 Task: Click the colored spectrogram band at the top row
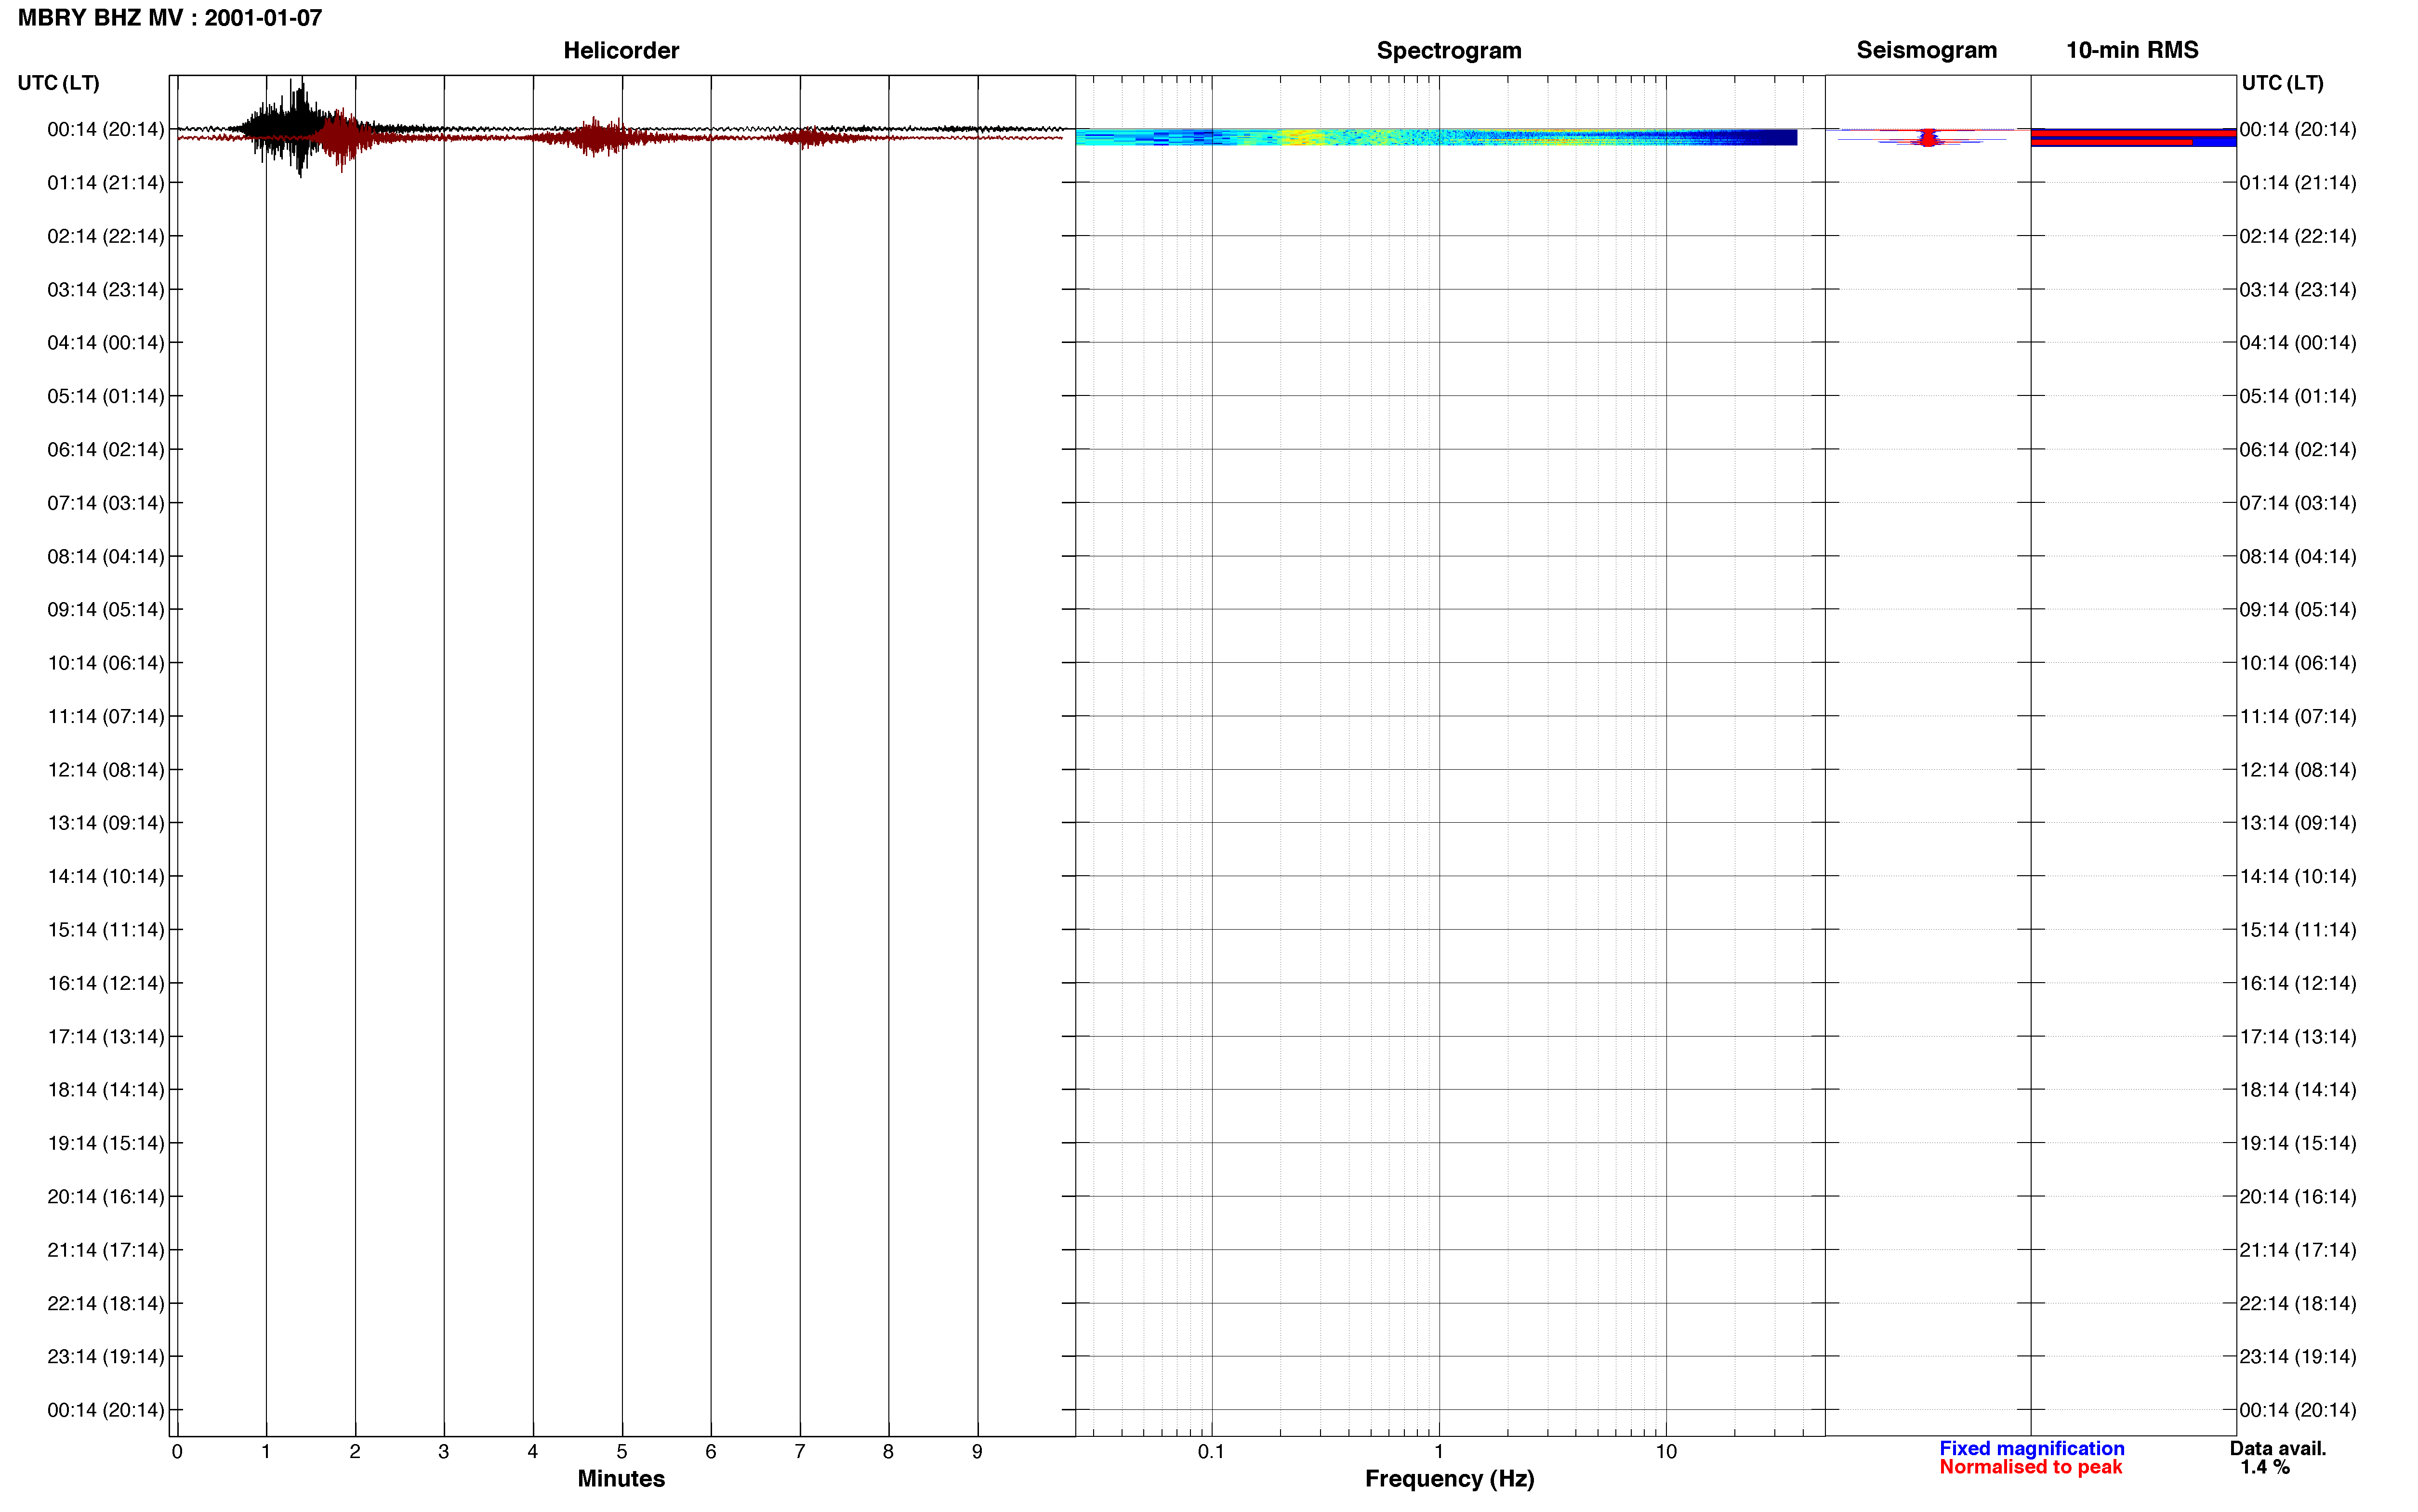click(1436, 137)
